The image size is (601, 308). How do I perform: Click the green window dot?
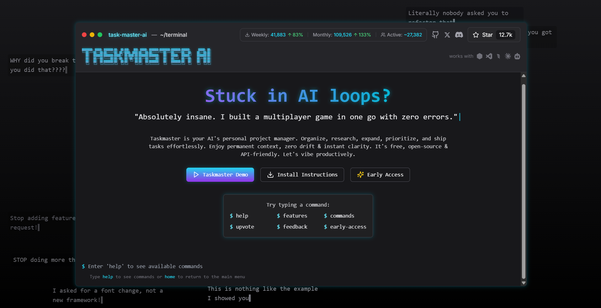pyautogui.click(x=100, y=35)
